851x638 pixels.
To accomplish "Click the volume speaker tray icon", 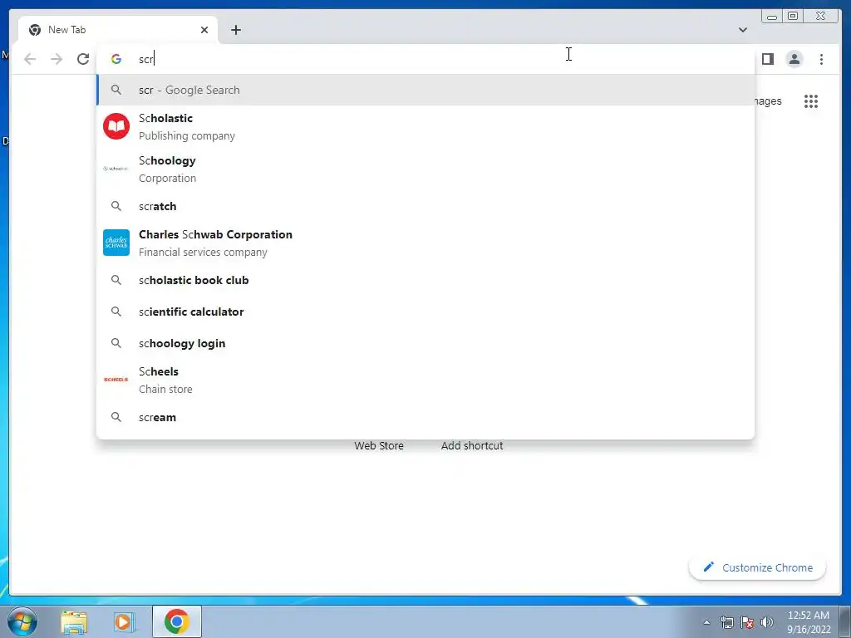I will [767, 622].
